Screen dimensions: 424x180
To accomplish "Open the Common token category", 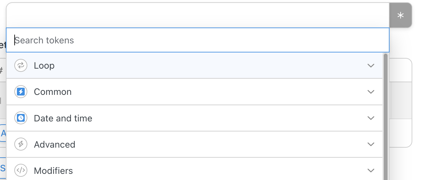I will pyautogui.click(x=194, y=92).
